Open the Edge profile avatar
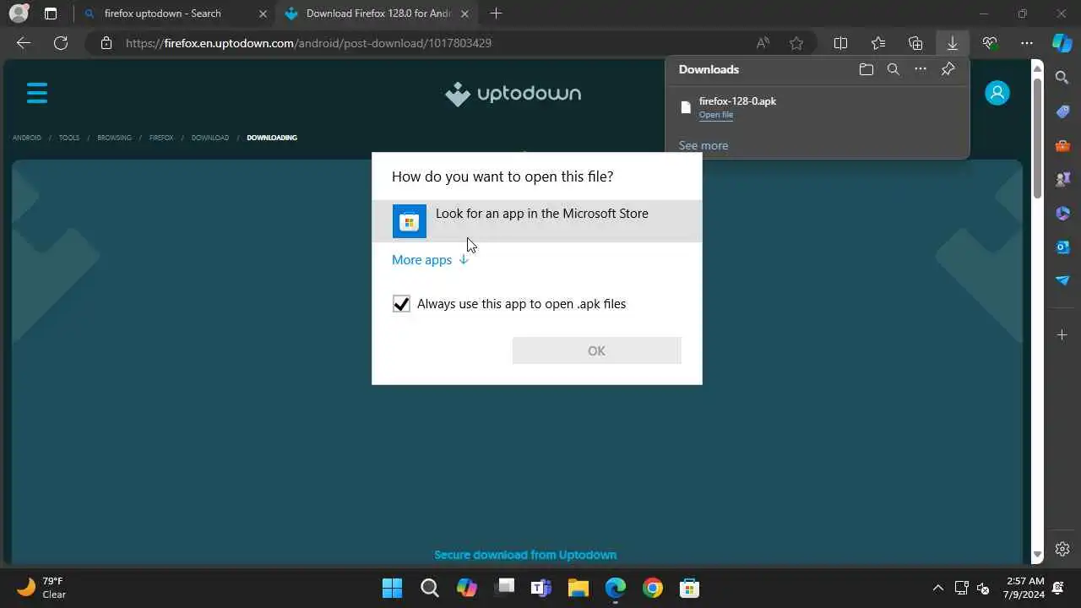Image resolution: width=1081 pixels, height=608 pixels. [x=18, y=14]
